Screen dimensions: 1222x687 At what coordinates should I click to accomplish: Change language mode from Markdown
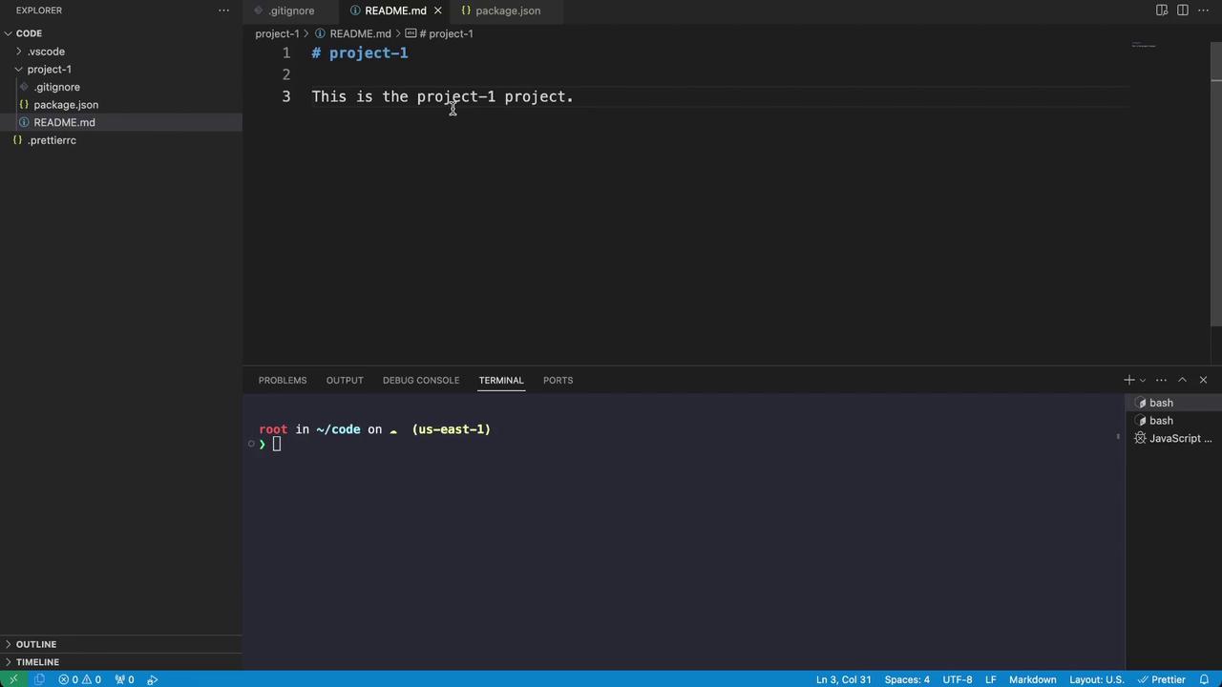point(1032,679)
